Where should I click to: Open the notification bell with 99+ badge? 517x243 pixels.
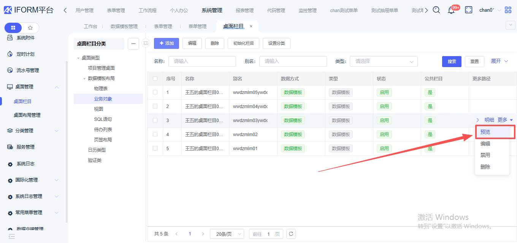[451, 10]
